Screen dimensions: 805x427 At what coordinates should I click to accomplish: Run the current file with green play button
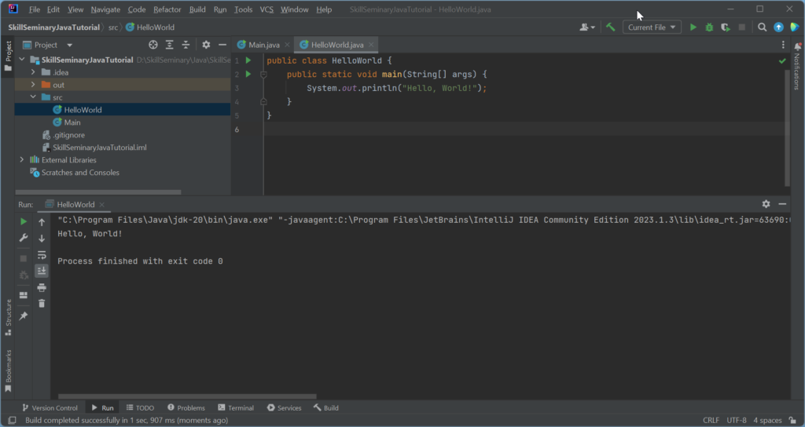pyautogui.click(x=693, y=27)
